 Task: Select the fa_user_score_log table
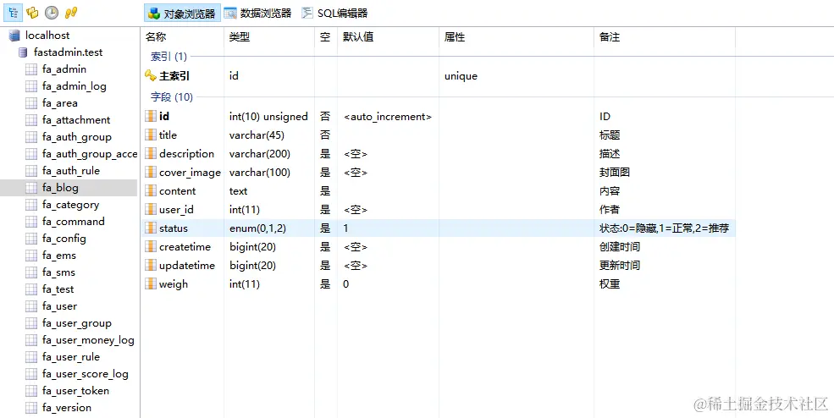point(86,374)
